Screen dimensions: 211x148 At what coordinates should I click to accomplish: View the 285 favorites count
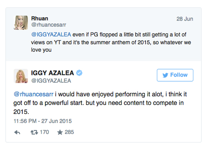coord(69,132)
